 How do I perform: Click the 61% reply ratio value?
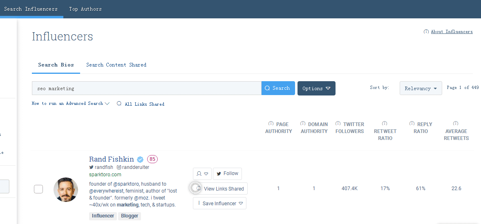[x=421, y=189]
